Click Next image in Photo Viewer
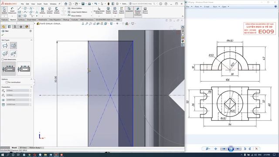Screen dimensions: 279x157 238,149
